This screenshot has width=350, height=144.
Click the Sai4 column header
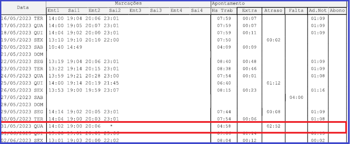pos(197,11)
